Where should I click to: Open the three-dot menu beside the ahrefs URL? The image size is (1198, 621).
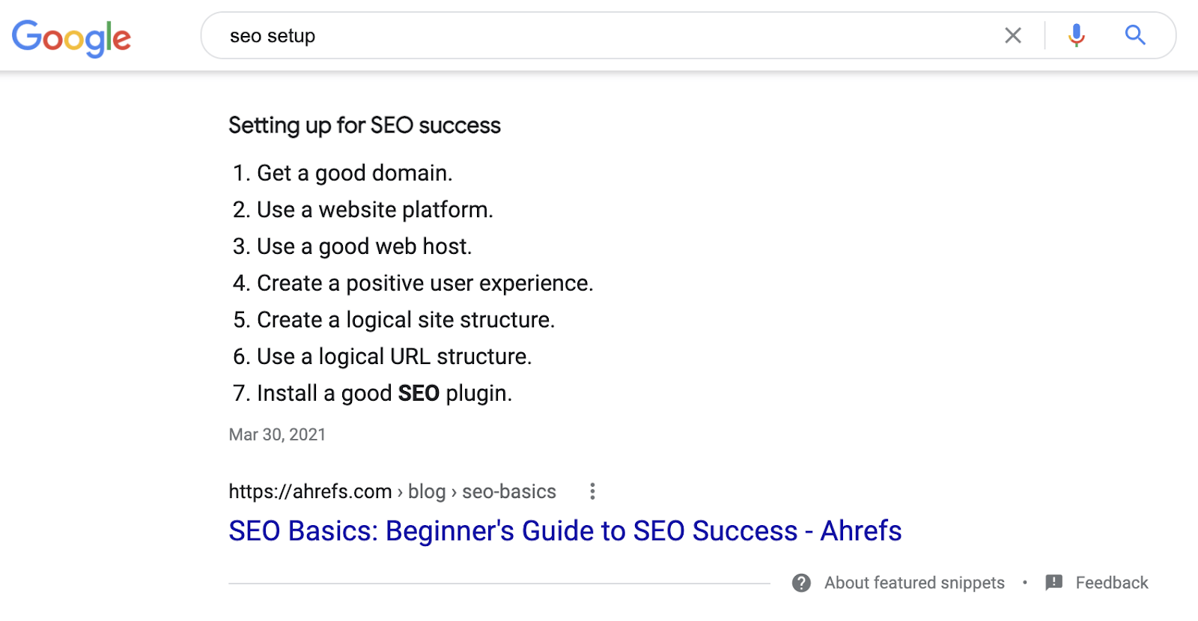click(592, 491)
